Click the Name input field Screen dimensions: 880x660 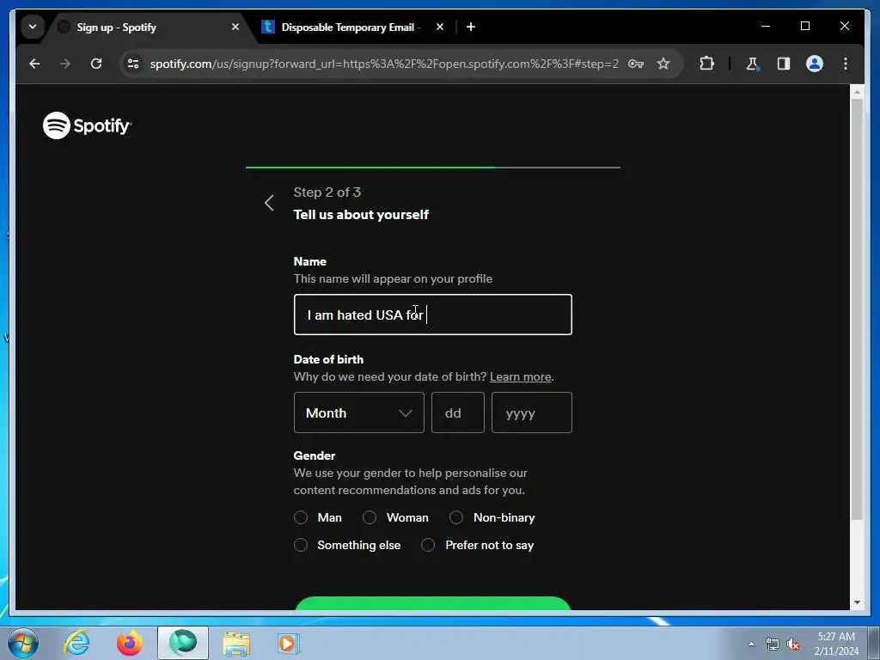433,315
